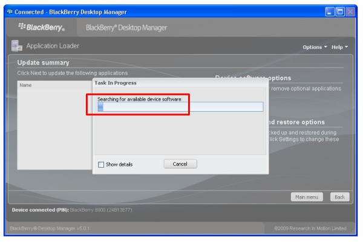Go to the Main menu

point(307,197)
